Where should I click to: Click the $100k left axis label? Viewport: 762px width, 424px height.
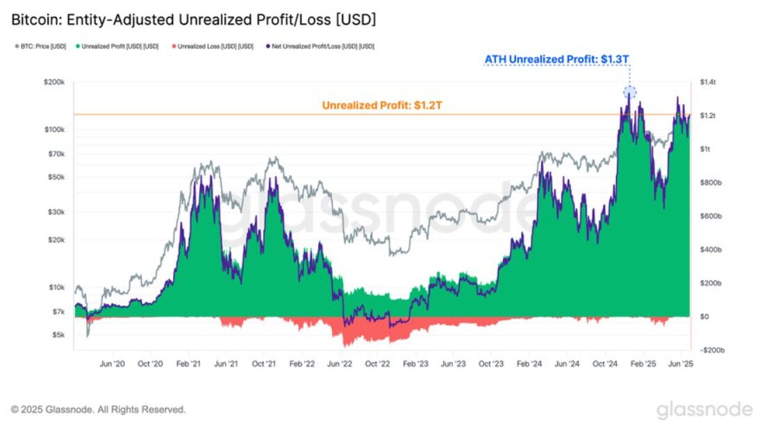[x=54, y=130]
